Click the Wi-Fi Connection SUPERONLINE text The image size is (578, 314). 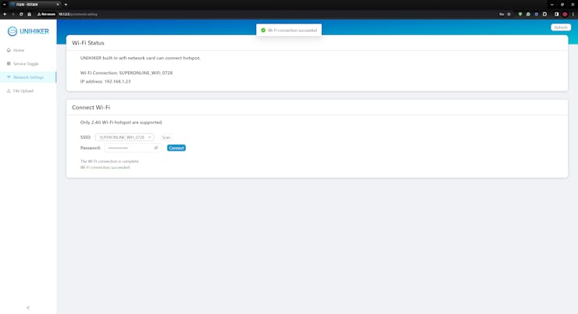[127, 73]
